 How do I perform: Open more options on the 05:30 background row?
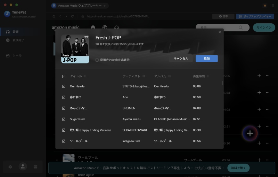point(268,143)
